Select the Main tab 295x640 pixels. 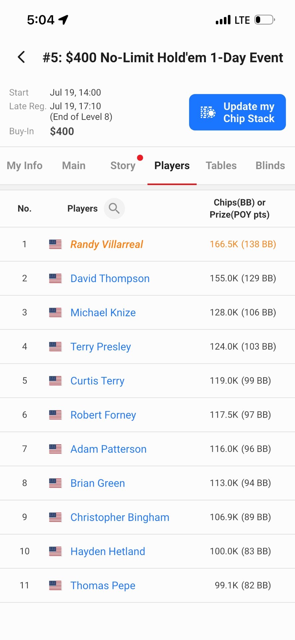point(74,166)
